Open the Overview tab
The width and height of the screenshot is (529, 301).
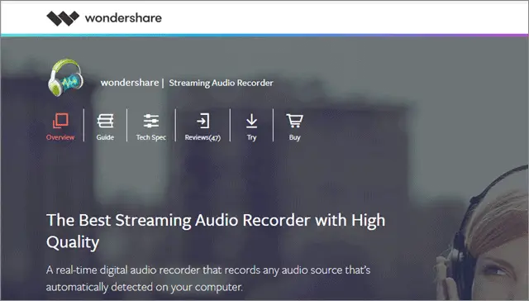[x=60, y=127]
